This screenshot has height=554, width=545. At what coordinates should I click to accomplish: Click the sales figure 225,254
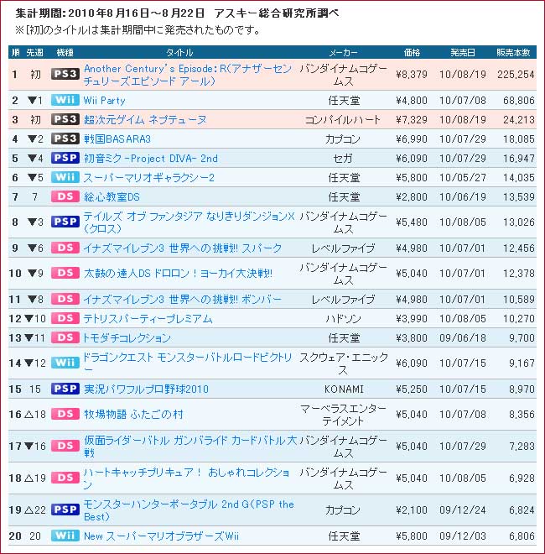[516, 75]
